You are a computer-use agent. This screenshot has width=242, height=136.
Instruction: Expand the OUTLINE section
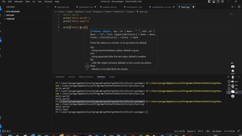pyautogui.click(x=10, y=15)
